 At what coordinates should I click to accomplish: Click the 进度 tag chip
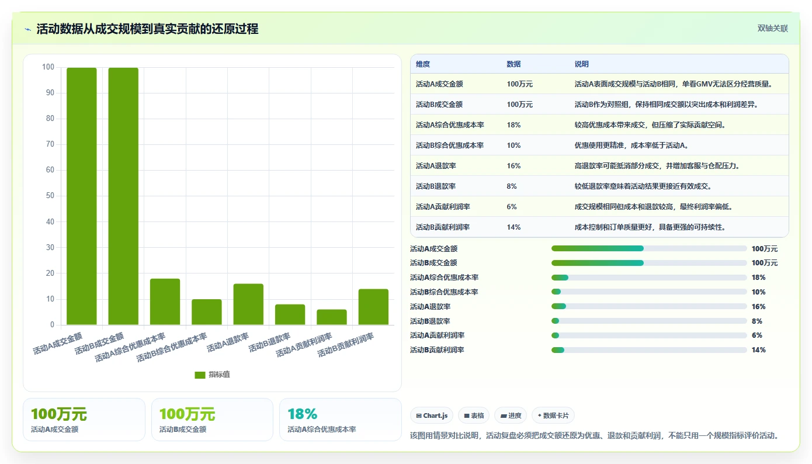tap(511, 415)
